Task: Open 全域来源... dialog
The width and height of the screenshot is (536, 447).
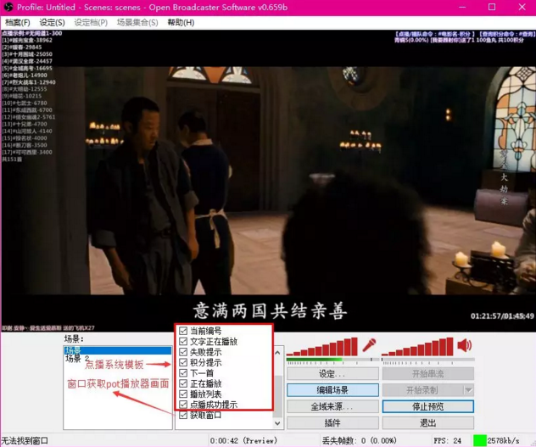Action: click(332, 406)
